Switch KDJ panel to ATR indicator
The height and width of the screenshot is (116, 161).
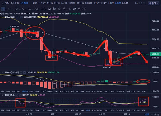[x=144, y=110]
